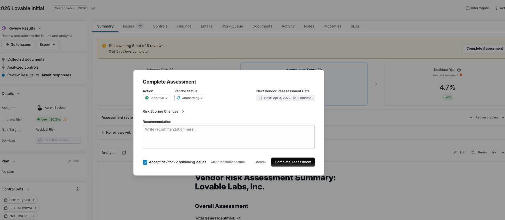Click the Low 20.3% inherent risk badge
The image size is (505, 220).
point(48,120)
